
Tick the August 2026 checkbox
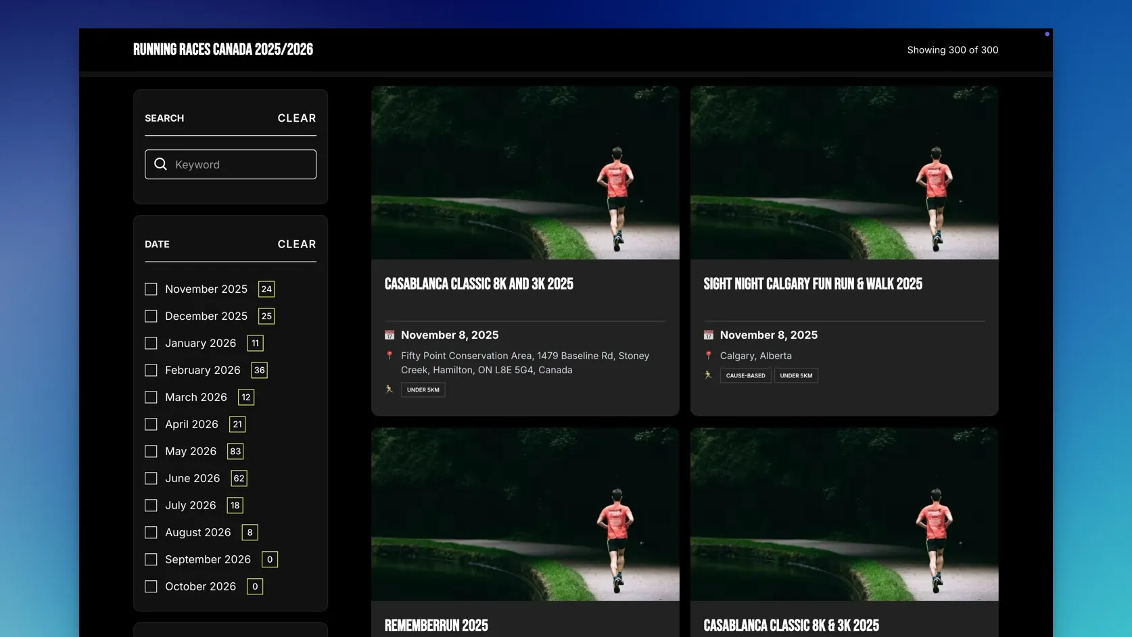tap(151, 532)
